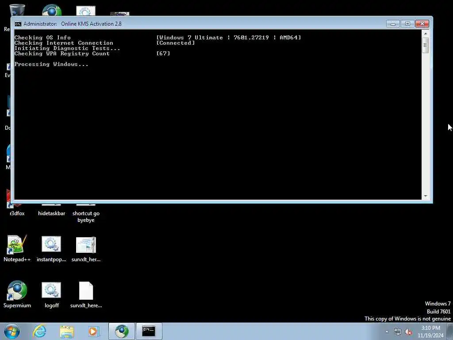The width and height of the screenshot is (453, 340).
Task: Click the 'Checking OS Info' line
Action: 42,38
